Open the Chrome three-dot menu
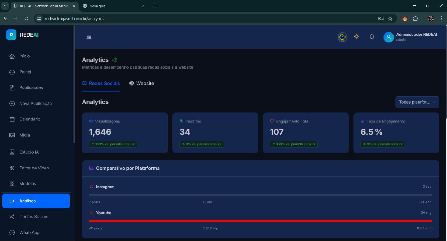The image size is (447, 241). click(441, 19)
